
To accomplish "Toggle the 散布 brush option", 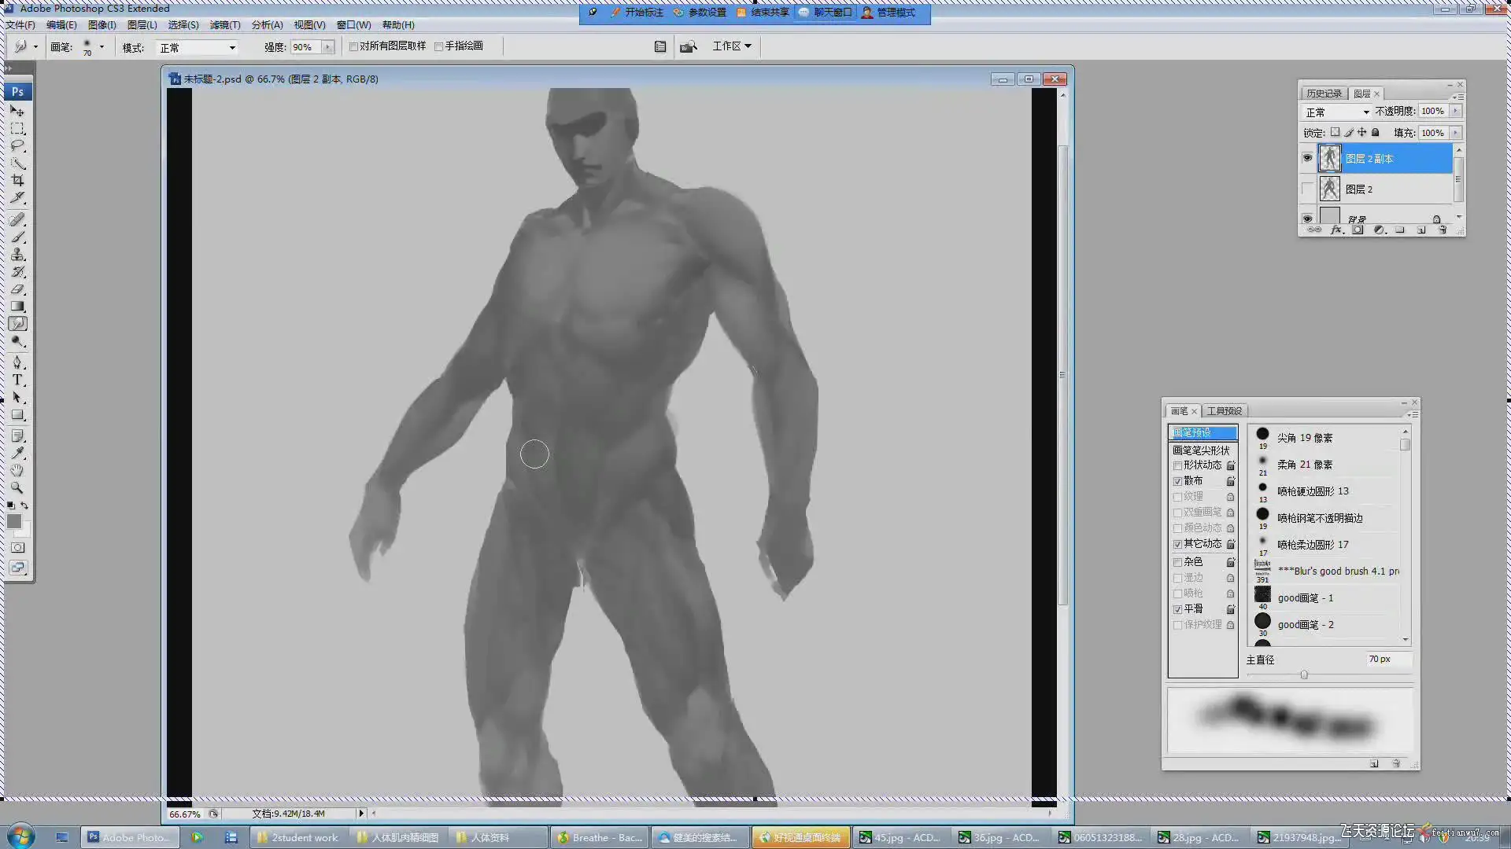I will point(1178,481).
